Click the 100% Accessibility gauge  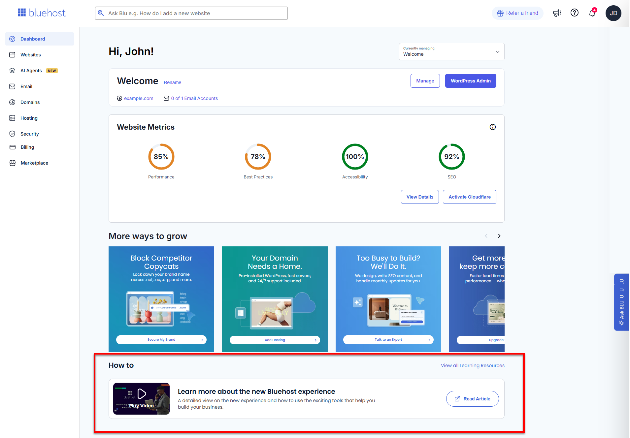pos(355,157)
